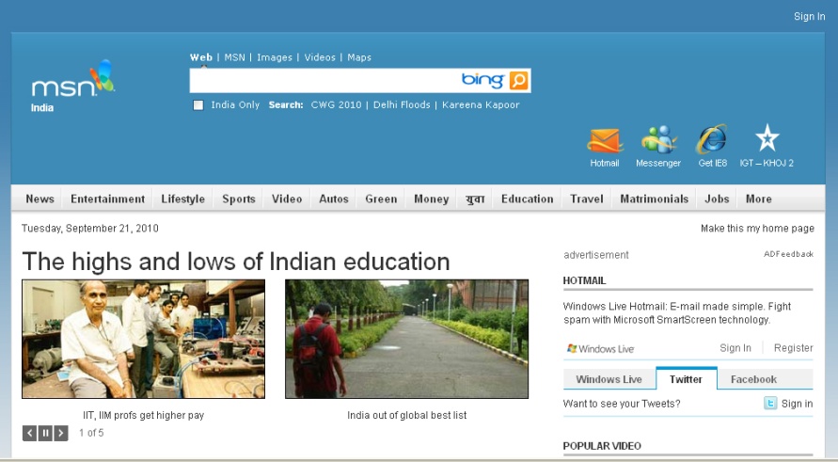Screen dimensions: 838x462
Task: Click the HOTMAIL section heading
Action: coord(584,280)
